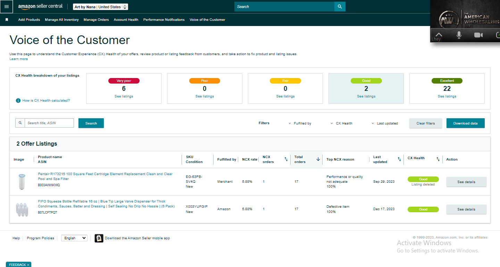The width and height of the screenshot is (500, 267).
Task: See listings under Fair
Action: click(x=285, y=96)
